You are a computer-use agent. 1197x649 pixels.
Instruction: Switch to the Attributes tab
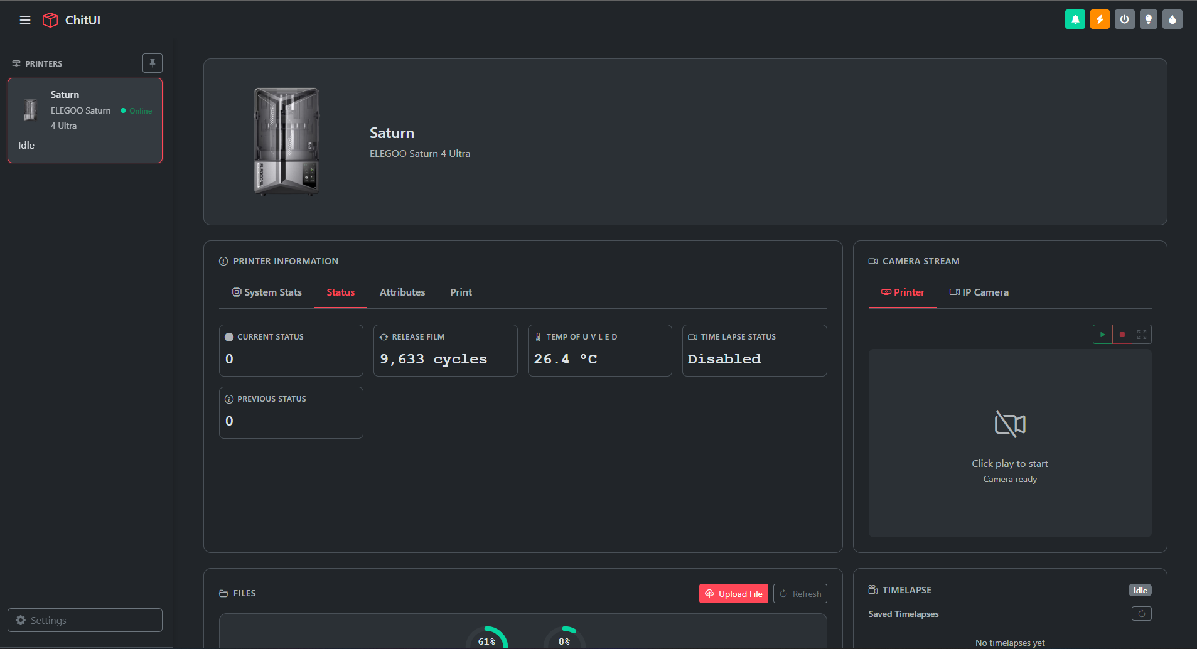pyautogui.click(x=402, y=292)
